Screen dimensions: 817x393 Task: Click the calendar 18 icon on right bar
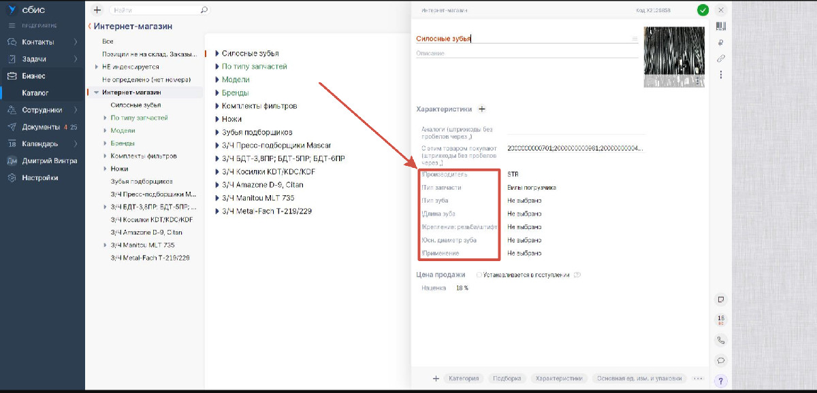[721, 320]
